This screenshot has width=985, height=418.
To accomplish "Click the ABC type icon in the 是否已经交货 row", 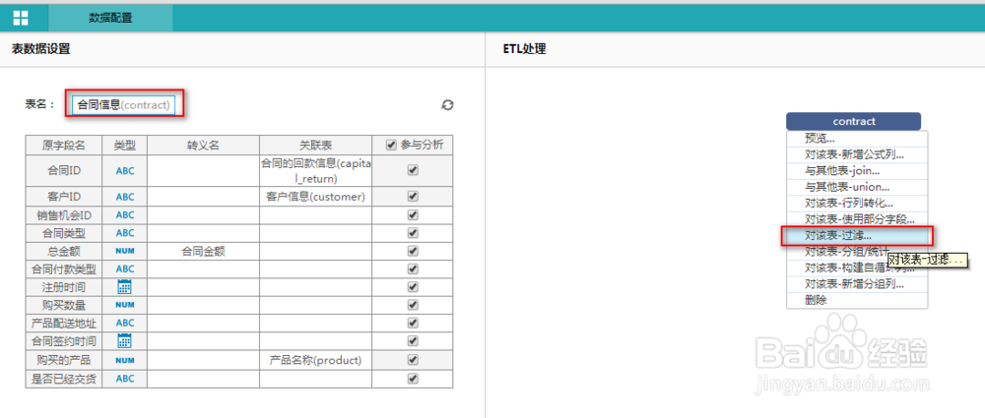I will (x=125, y=379).
